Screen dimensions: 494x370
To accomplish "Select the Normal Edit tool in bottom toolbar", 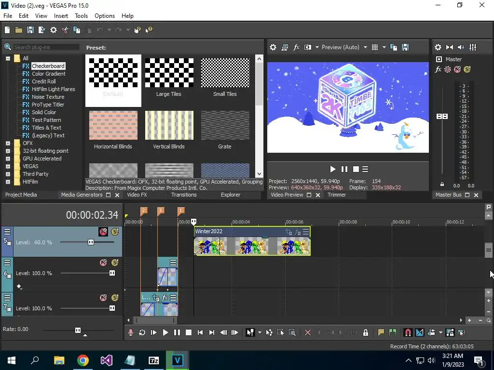I will coord(250,332).
